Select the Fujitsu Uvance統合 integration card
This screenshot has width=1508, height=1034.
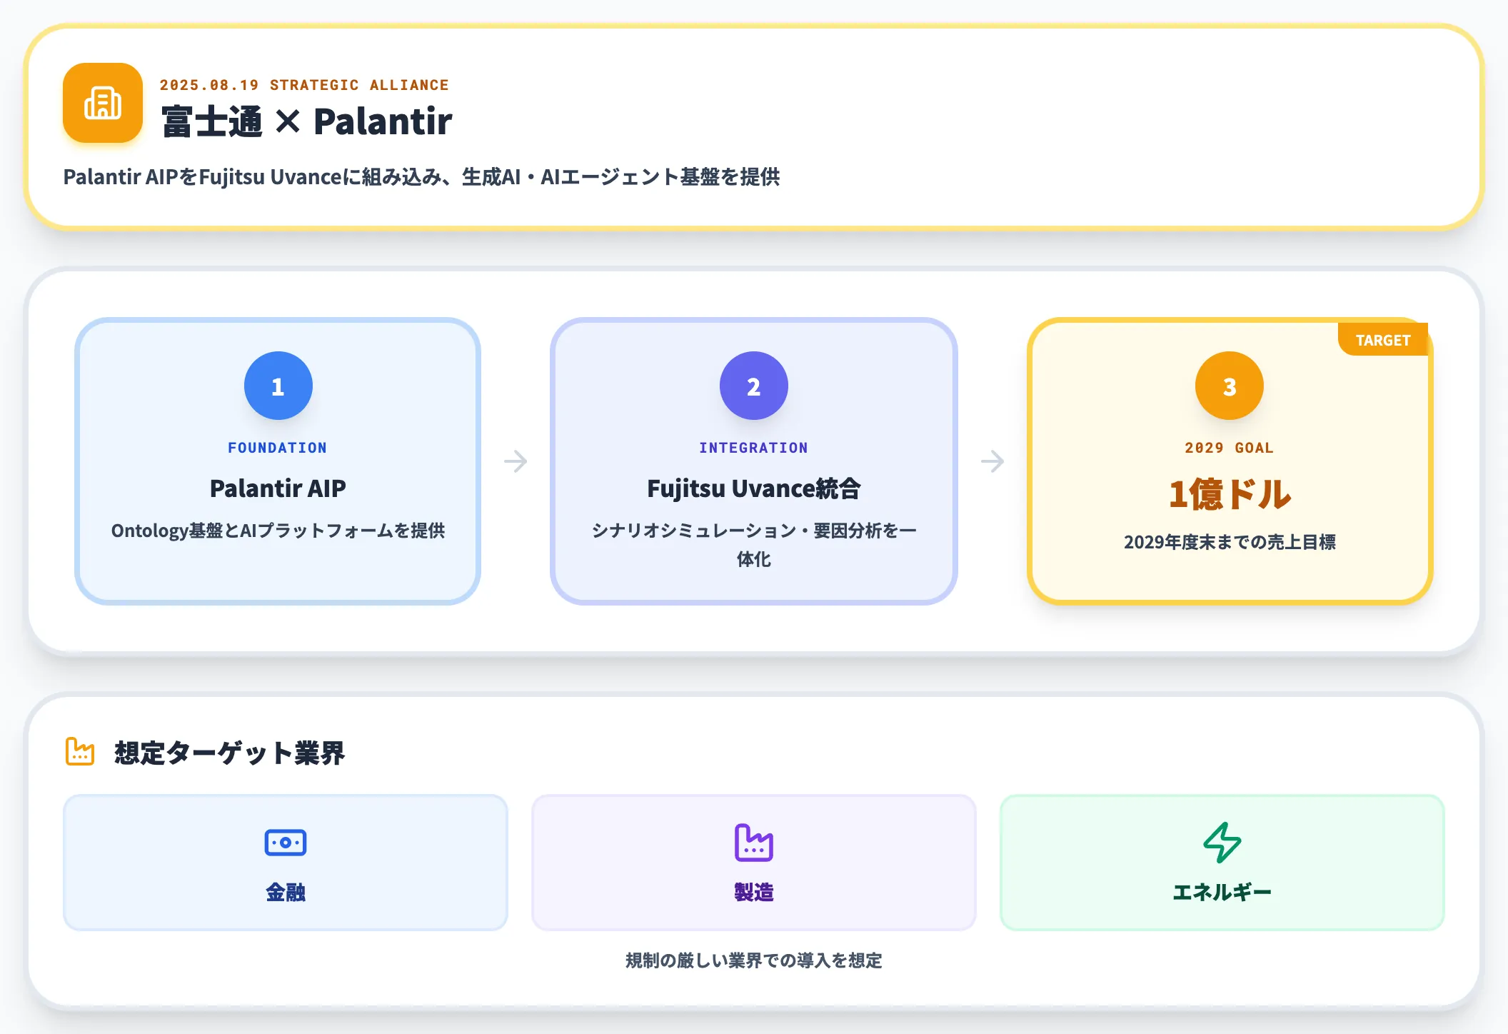(754, 461)
